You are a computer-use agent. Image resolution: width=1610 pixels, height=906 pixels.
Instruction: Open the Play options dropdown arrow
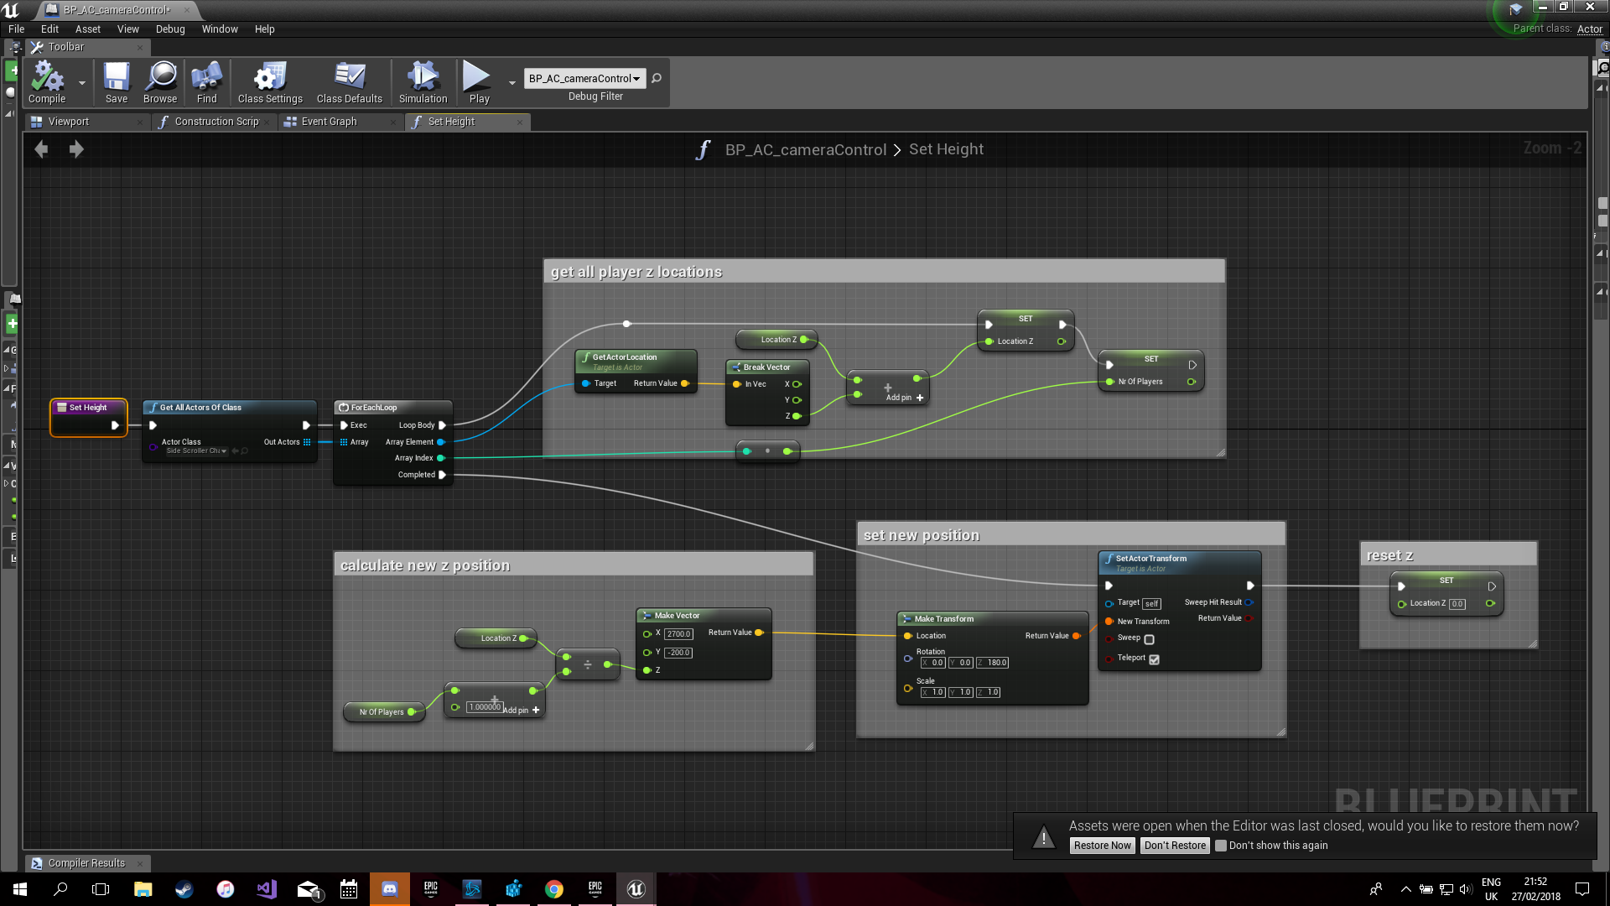tap(512, 83)
